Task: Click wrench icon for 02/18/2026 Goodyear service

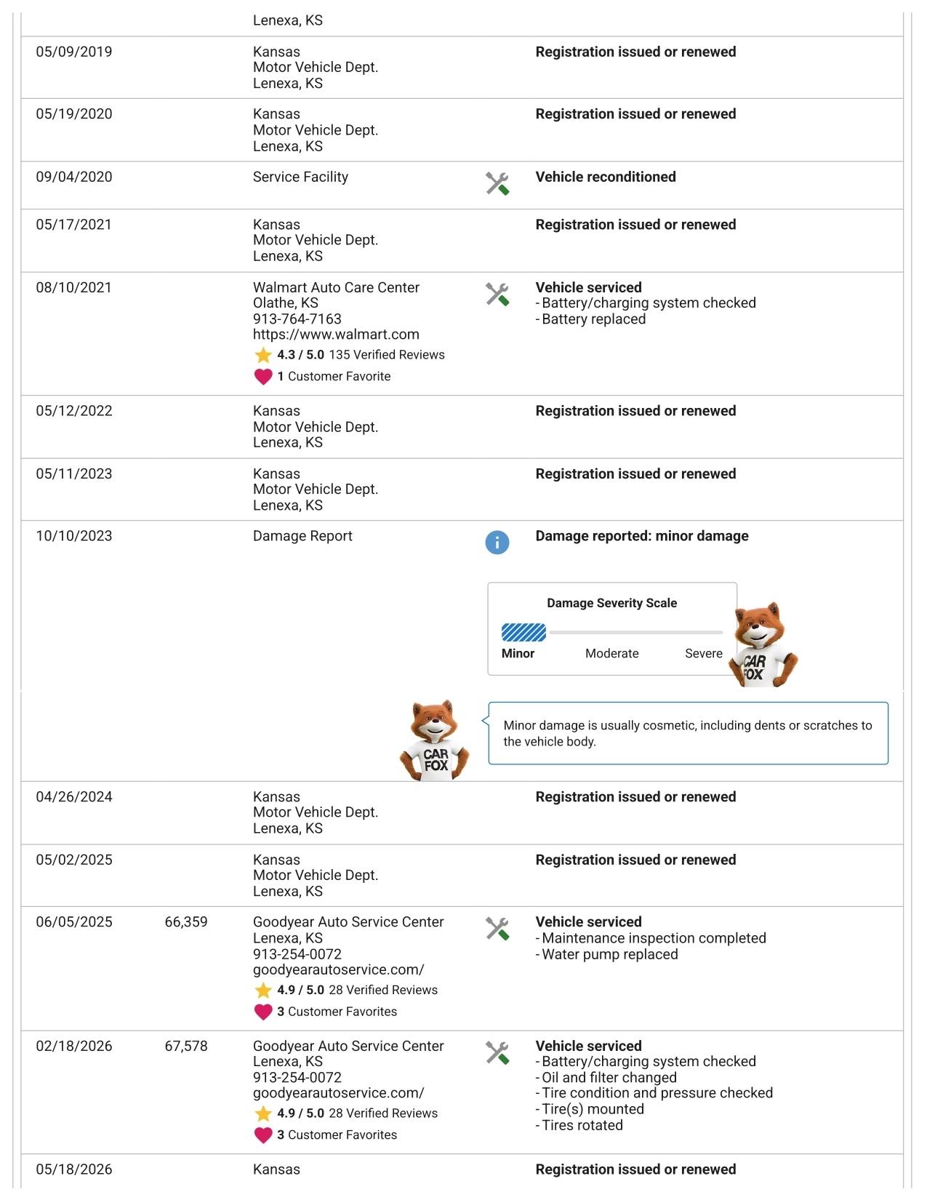Action: [x=497, y=1052]
